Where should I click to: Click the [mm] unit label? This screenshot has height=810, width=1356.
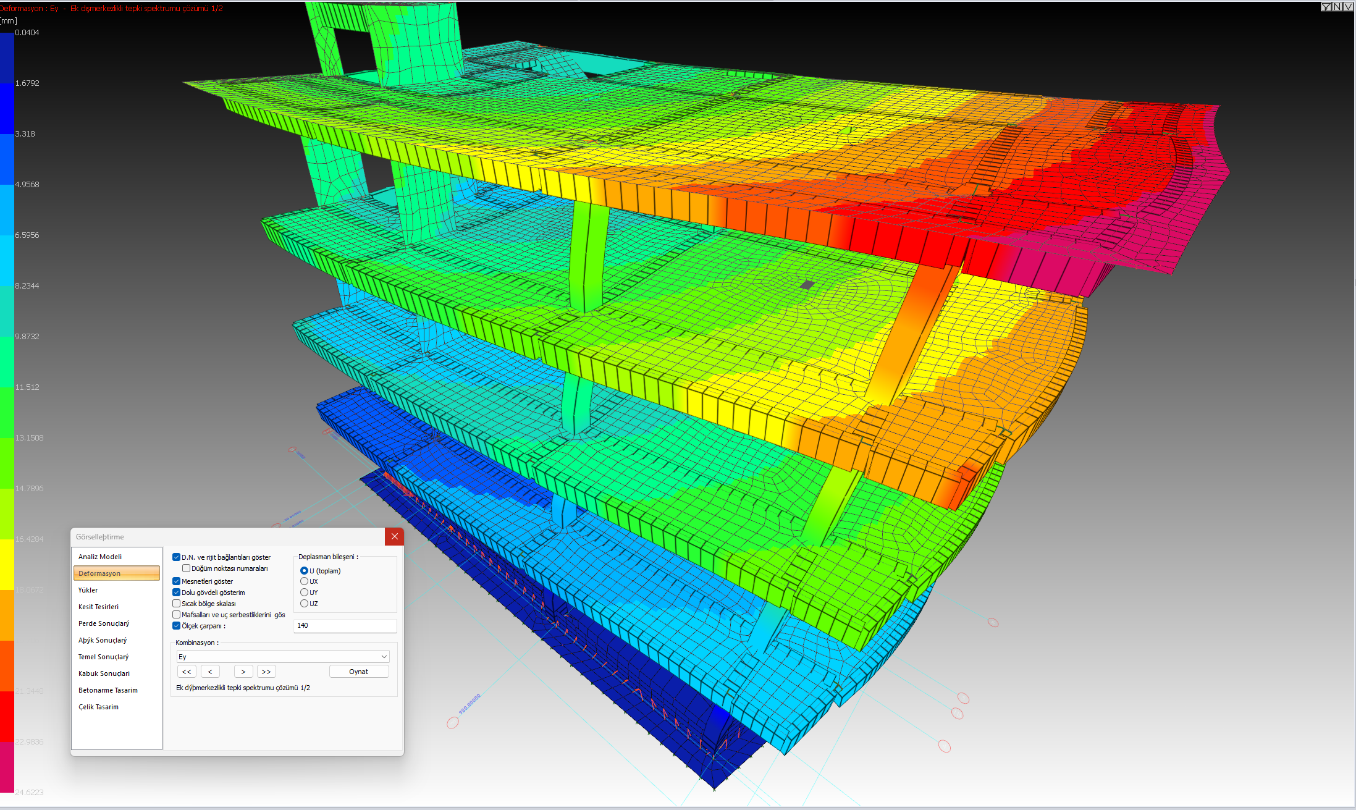9,21
